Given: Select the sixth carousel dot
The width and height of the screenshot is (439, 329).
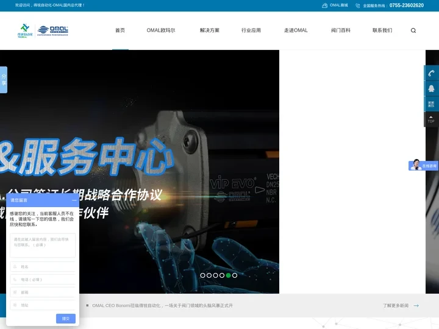Looking at the screenshot, I should click(235, 275).
